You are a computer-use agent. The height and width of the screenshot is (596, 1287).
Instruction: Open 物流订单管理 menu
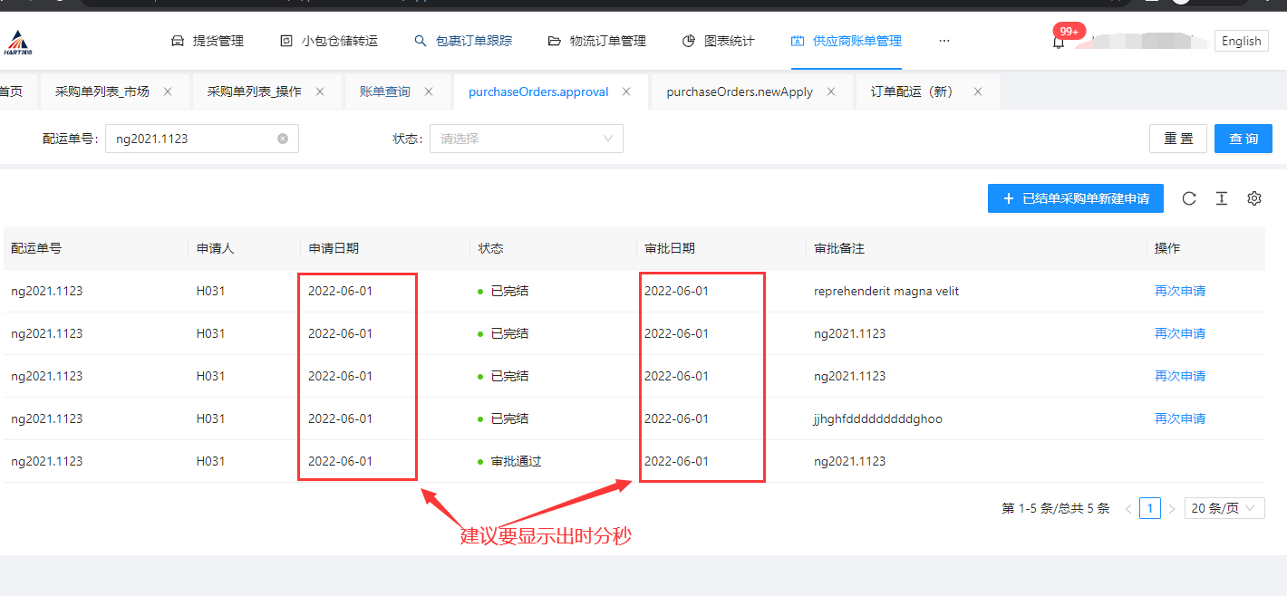597,41
